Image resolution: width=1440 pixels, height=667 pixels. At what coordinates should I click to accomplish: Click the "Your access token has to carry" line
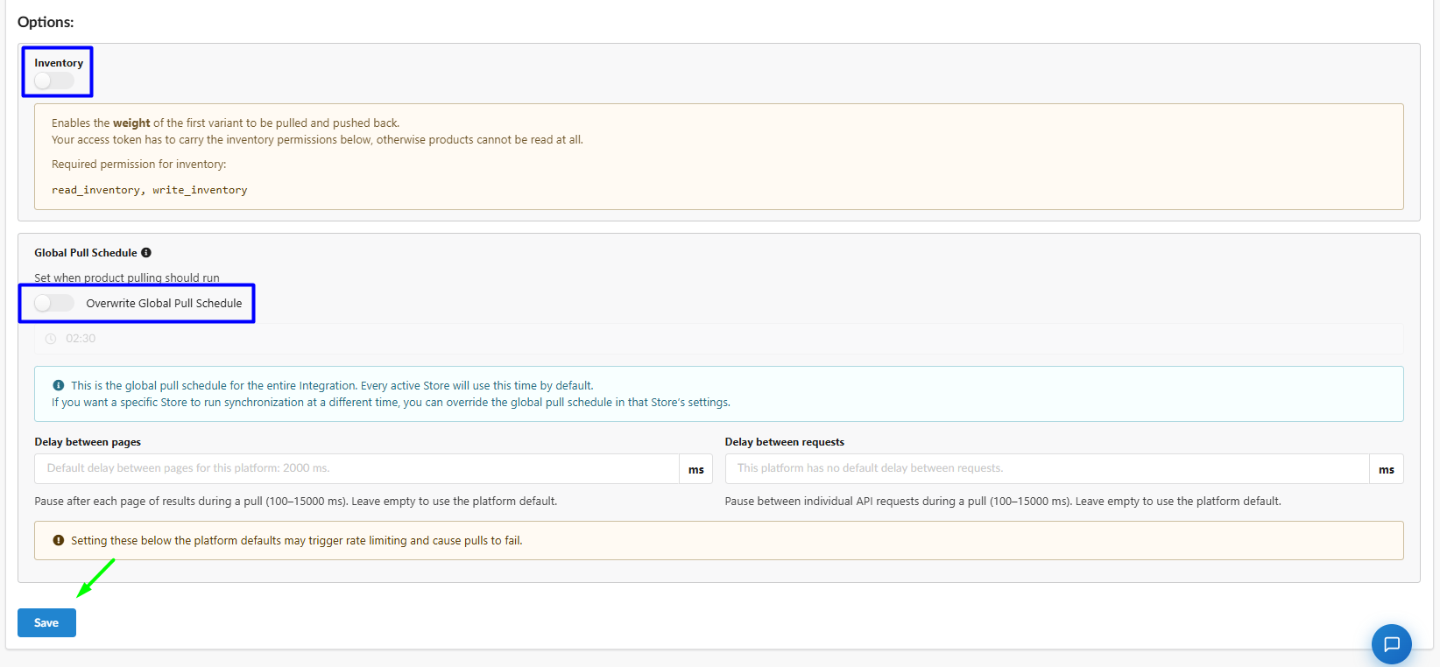pos(317,140)
